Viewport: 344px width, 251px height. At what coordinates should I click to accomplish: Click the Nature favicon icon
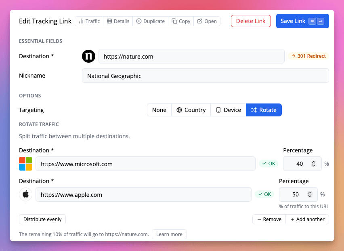88,57
